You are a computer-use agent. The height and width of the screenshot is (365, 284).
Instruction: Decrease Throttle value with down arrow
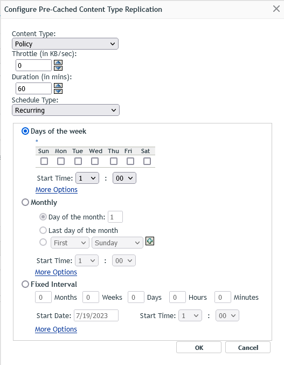58,68
